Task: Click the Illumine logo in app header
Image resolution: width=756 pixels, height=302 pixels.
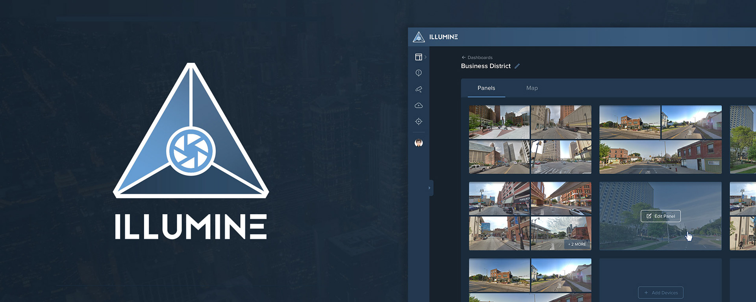Action: tap(419, 37)
